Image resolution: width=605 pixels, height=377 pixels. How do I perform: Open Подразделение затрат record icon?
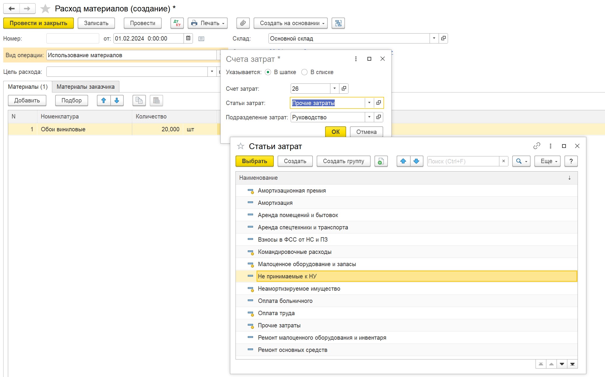coord(379,117)
